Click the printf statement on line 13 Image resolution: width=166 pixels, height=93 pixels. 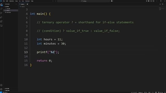48,52
